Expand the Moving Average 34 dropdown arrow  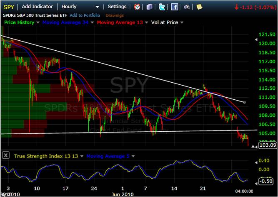92,22
